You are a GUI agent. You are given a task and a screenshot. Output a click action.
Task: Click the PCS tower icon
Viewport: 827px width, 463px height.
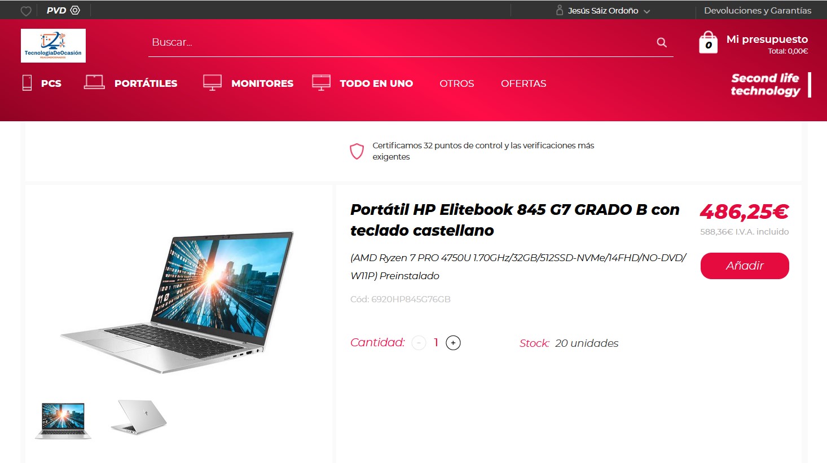27,83
